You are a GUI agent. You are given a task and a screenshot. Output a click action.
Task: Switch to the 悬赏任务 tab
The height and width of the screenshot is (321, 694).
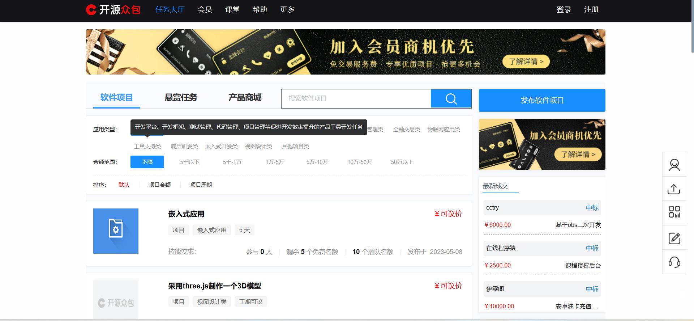click(x=181, y=98)
